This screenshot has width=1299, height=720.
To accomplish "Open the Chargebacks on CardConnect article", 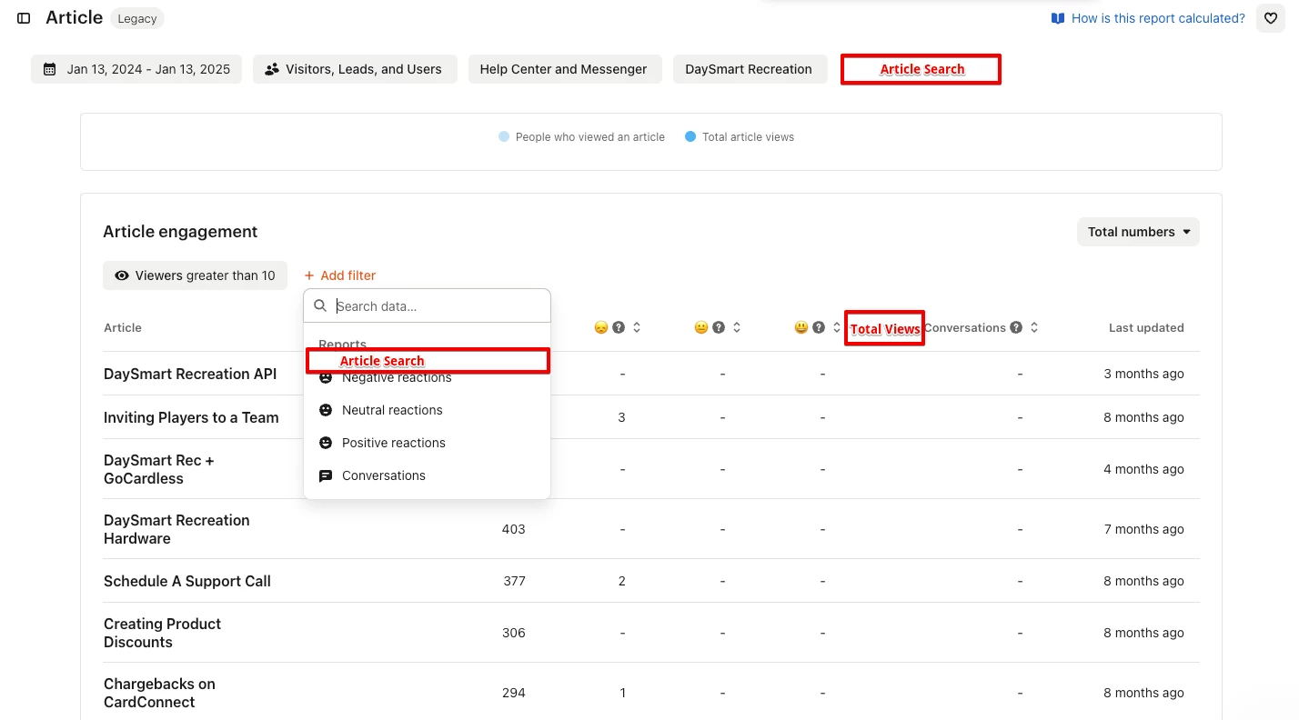I will (159, 693).
